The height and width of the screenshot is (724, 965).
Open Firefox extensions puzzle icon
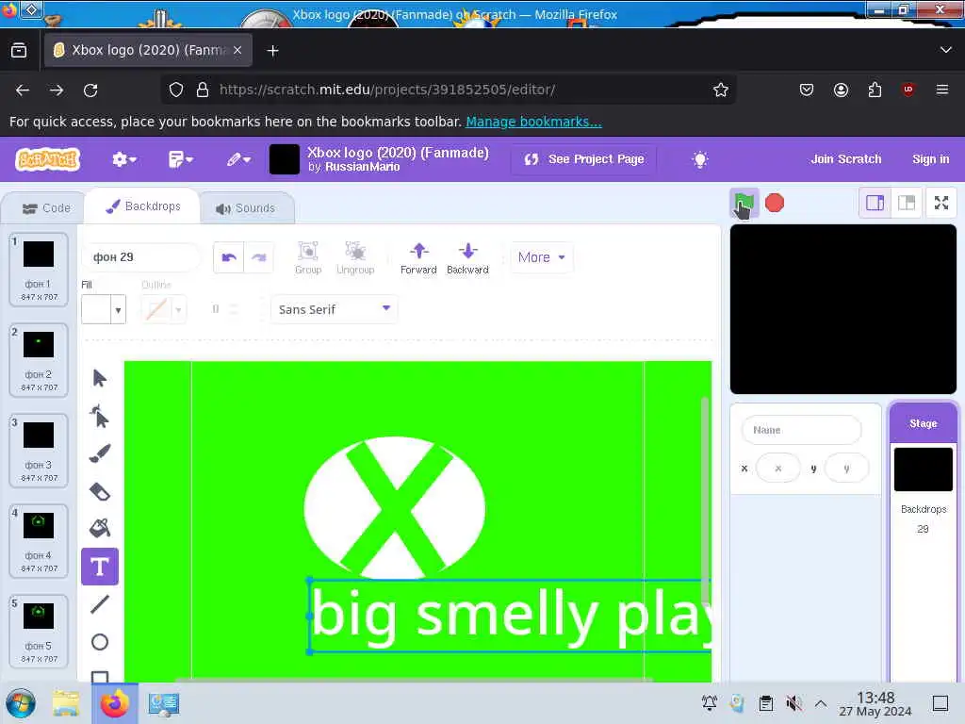875,90
